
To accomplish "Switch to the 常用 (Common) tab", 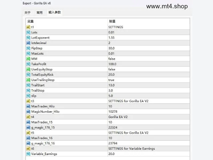I will pyautogui.click(x=39, y=13).
